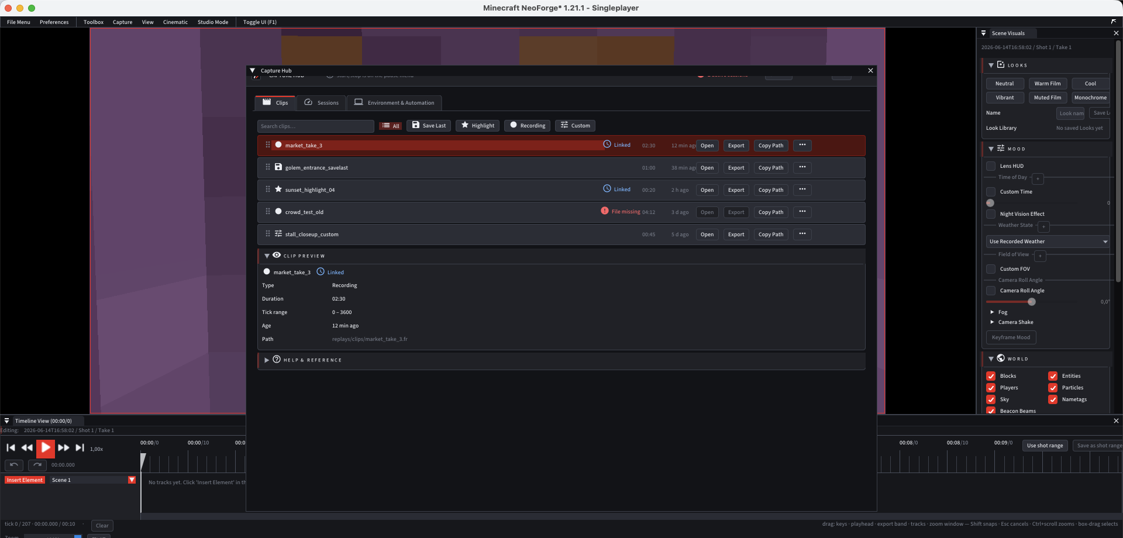Copy Path of sunset_highlight_04

pos(771,190)
